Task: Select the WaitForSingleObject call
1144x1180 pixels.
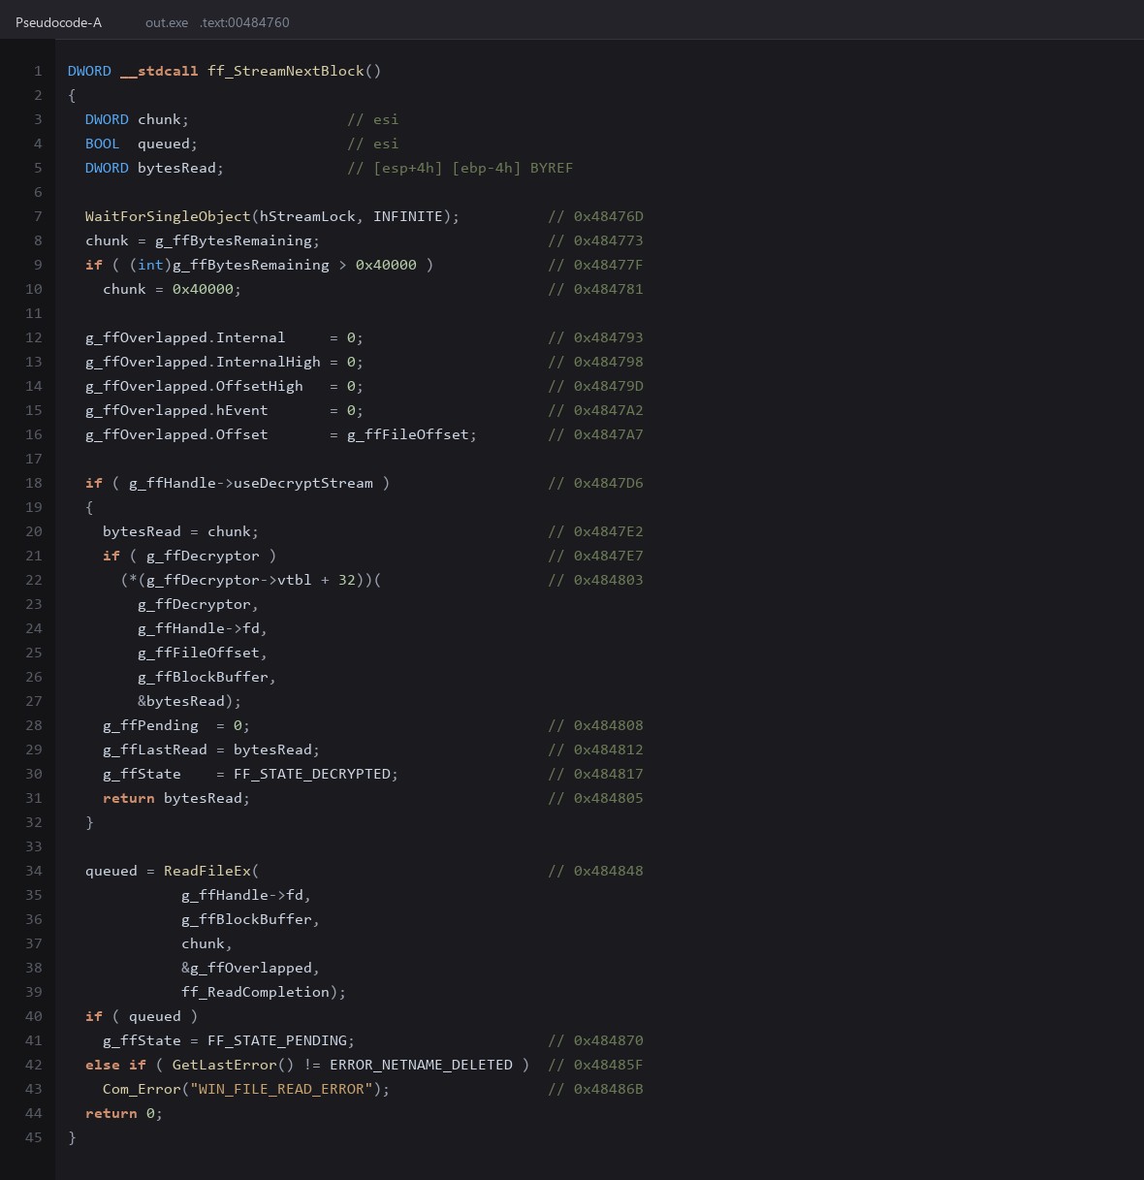Action: click(168, 216)
